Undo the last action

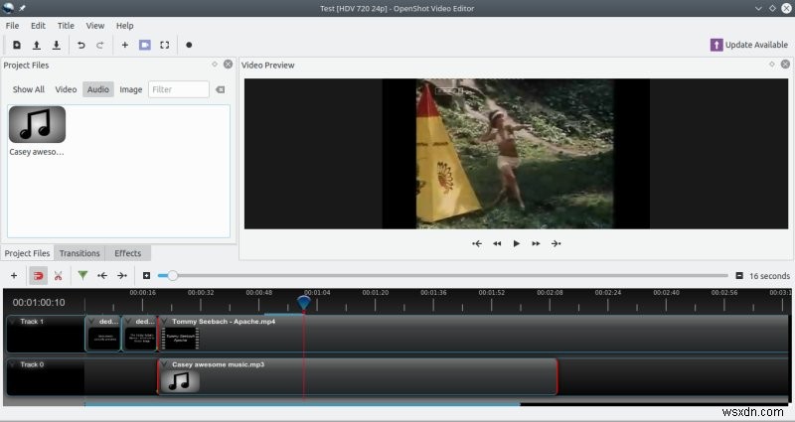pos(81,45)
